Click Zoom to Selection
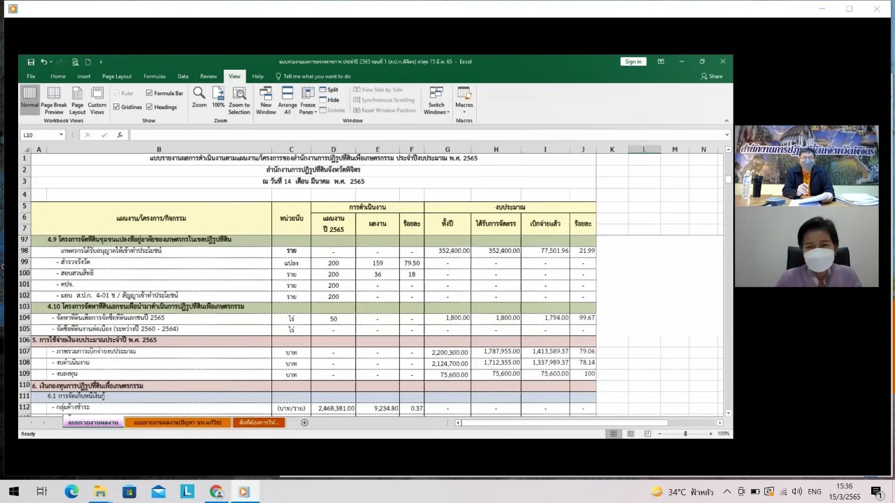Screen dimensions: 895x503 coord(239,101)
